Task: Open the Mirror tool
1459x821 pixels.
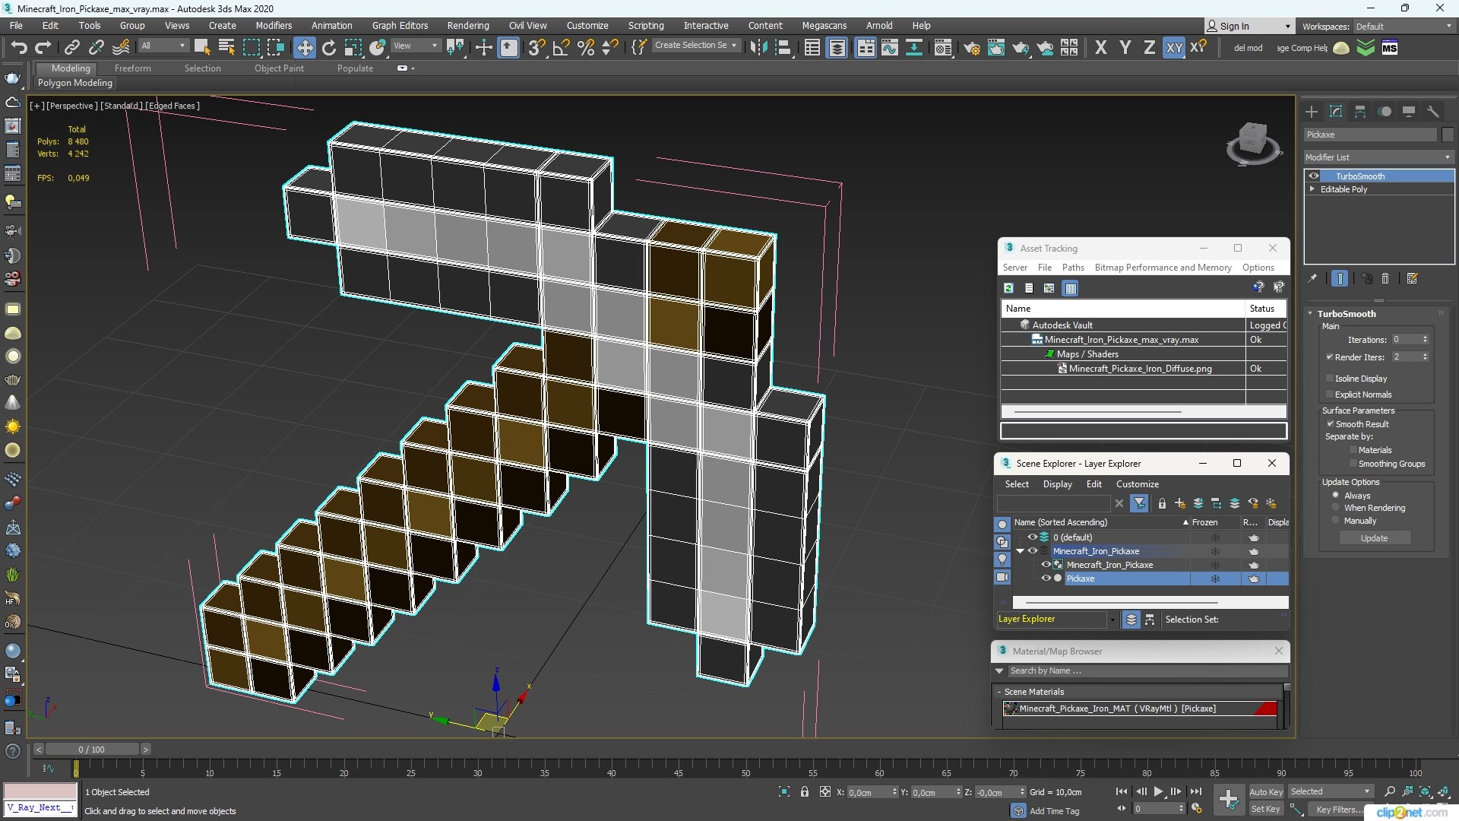Action: pyautogui.click(x=758, y=48)
